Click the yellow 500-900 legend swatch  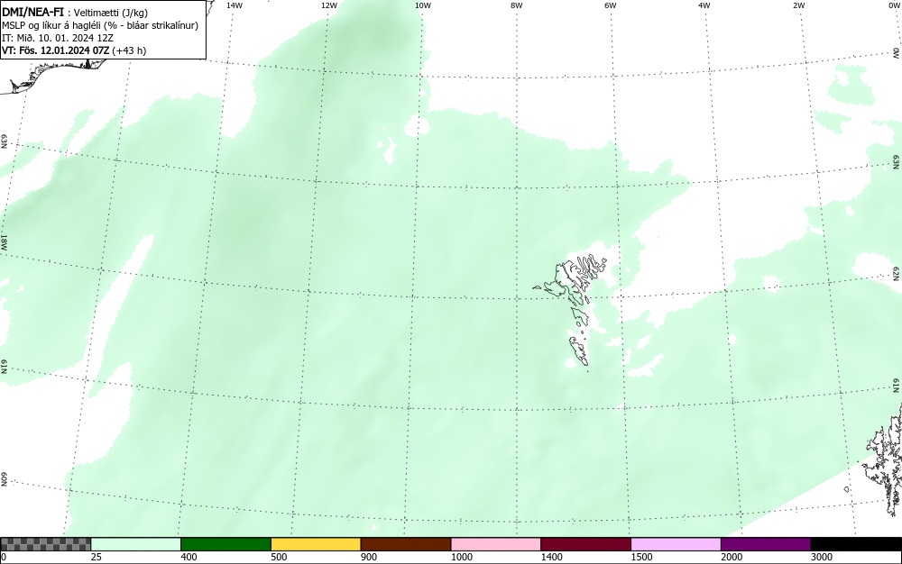tap(316, 544)
